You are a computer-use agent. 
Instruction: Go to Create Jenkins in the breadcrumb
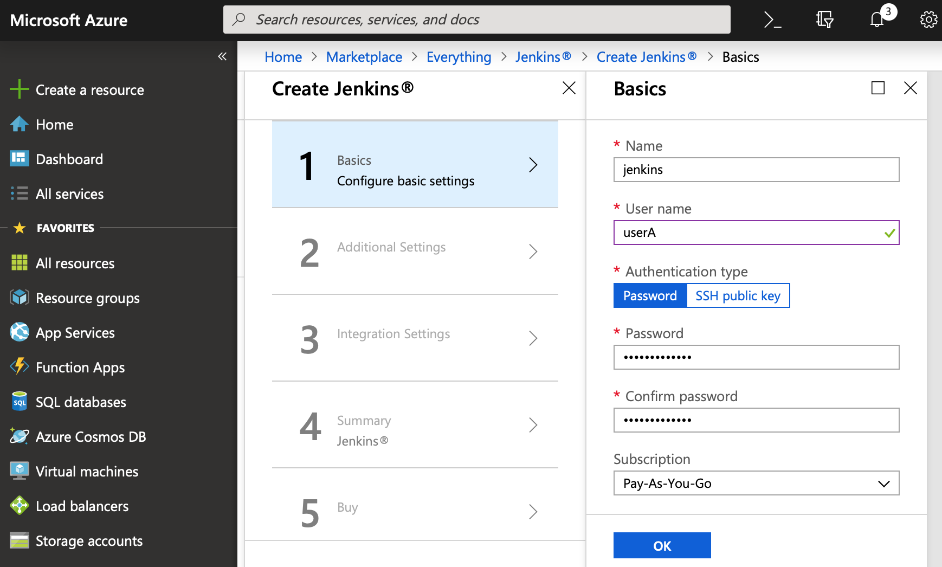coord(646,57)
